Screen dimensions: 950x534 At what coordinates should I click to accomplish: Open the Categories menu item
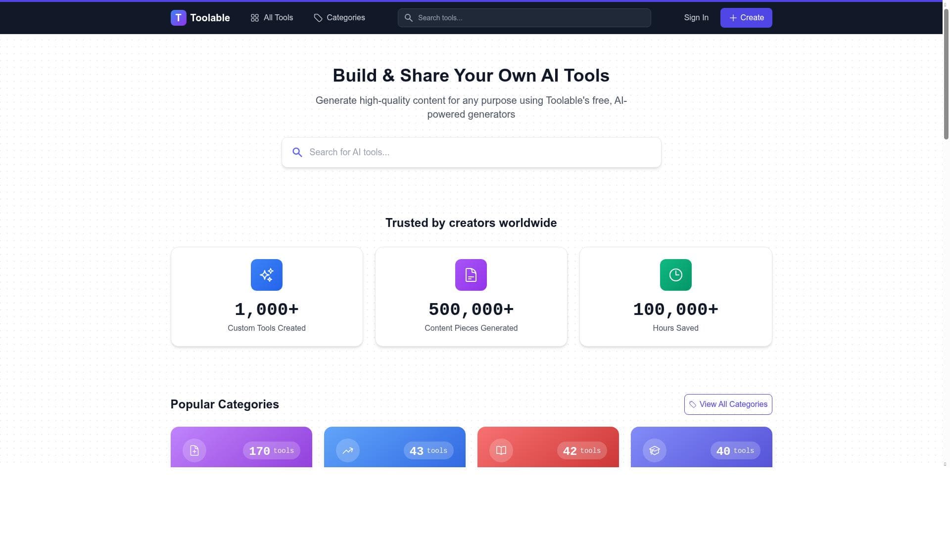(x=339, y=18)
